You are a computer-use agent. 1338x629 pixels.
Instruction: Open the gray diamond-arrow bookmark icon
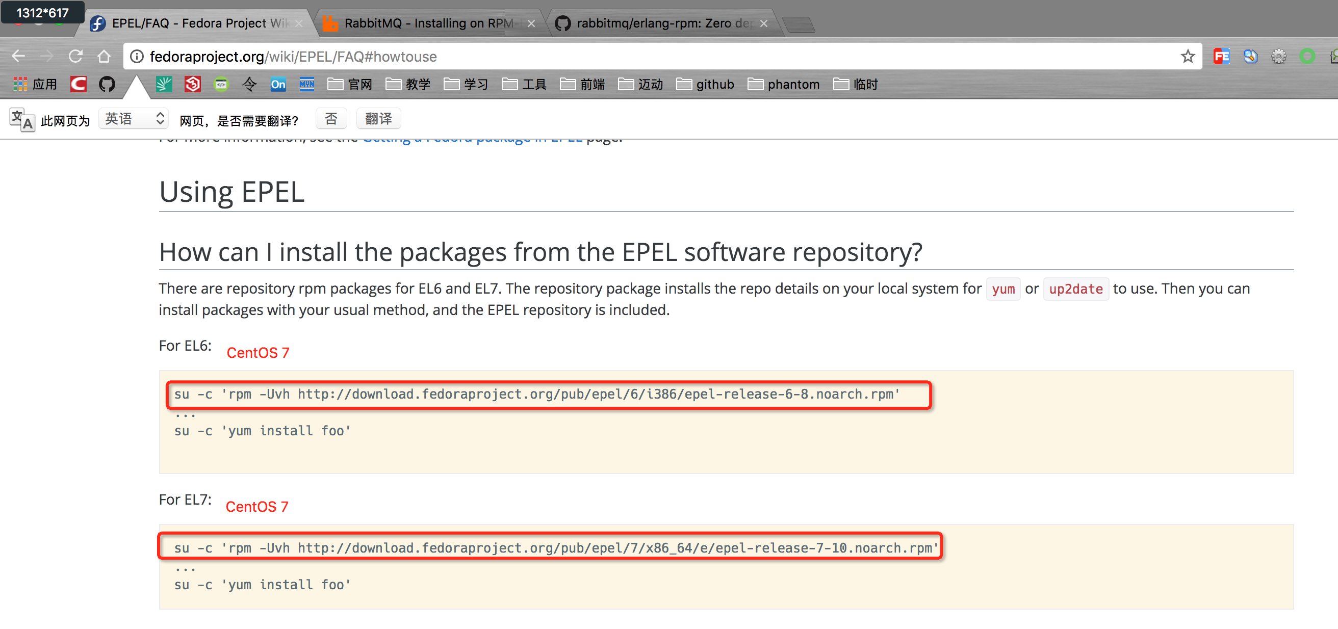click(249, 84)
